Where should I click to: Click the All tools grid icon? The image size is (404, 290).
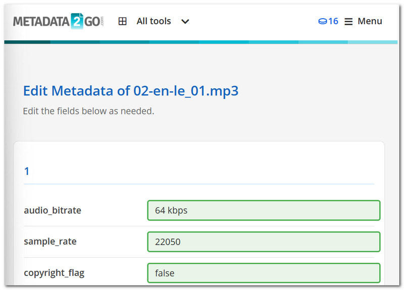122,21
